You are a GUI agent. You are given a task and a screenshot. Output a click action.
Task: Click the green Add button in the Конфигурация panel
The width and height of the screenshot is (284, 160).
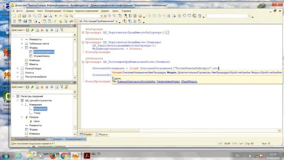28,30
